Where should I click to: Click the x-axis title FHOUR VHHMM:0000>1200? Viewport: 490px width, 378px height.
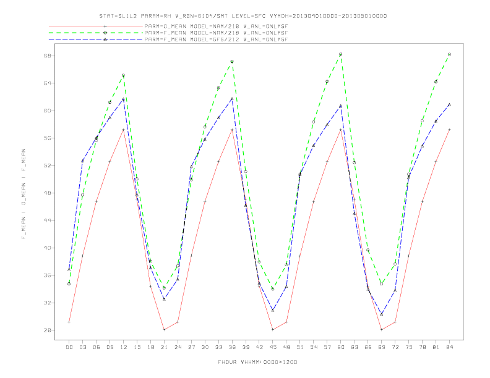pyautogui.click(x=257, y=362)
